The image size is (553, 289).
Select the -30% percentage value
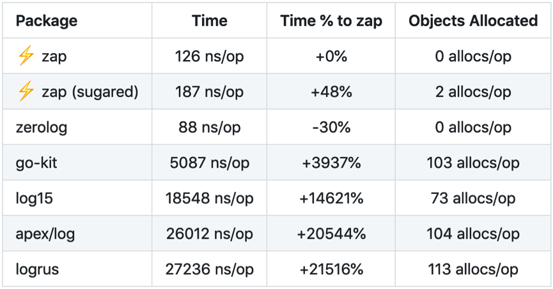coord(331,127)
